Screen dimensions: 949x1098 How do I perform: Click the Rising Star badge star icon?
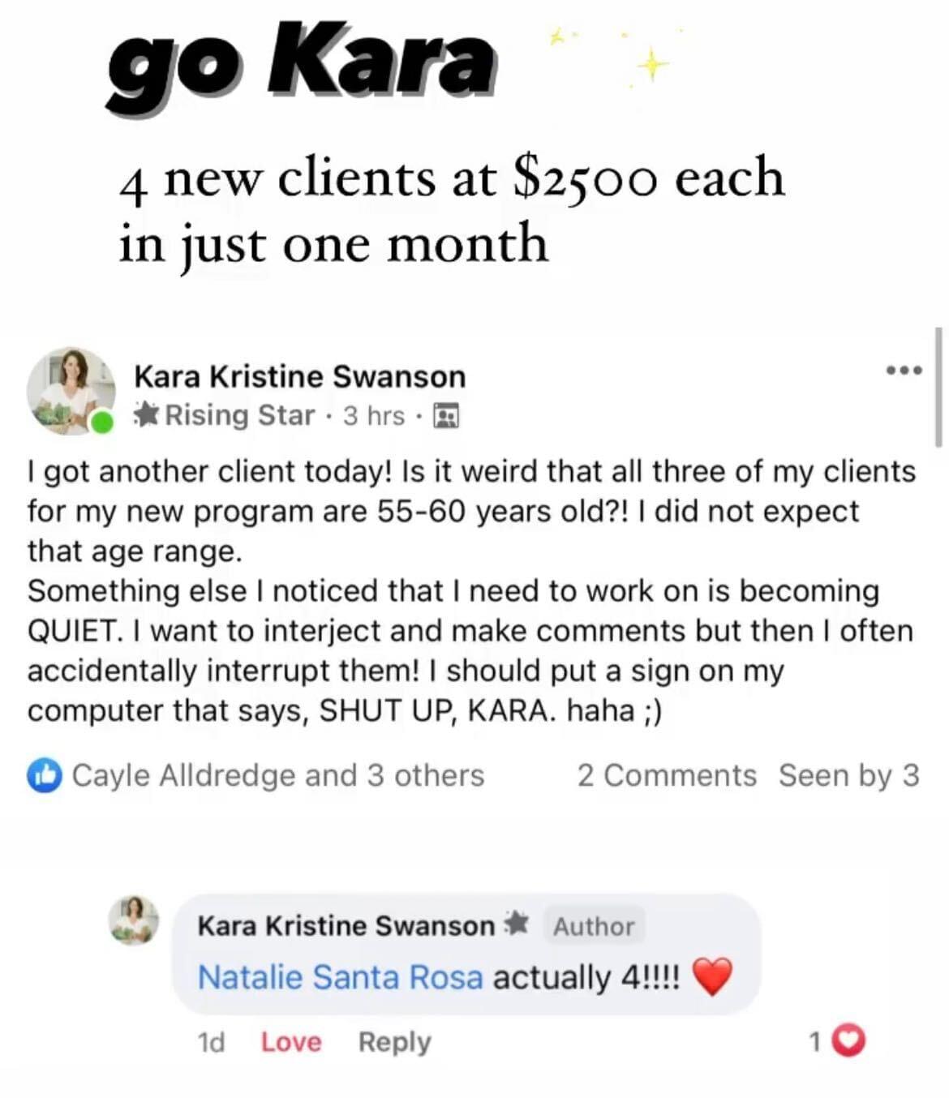point(146,415)
